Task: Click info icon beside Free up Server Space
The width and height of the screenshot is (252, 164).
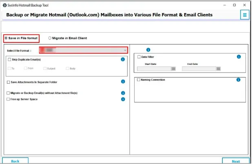Action: click(123, 99)
